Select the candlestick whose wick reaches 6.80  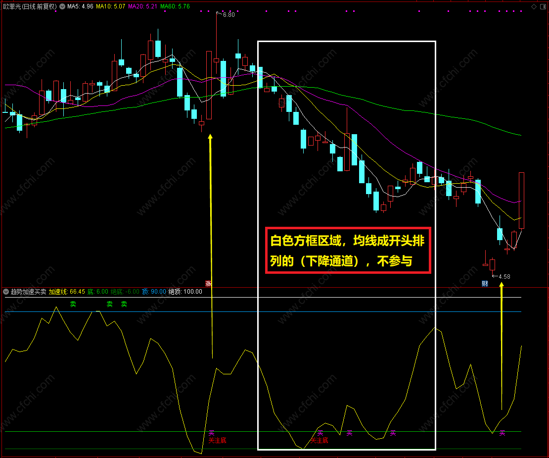coord(216,60)
